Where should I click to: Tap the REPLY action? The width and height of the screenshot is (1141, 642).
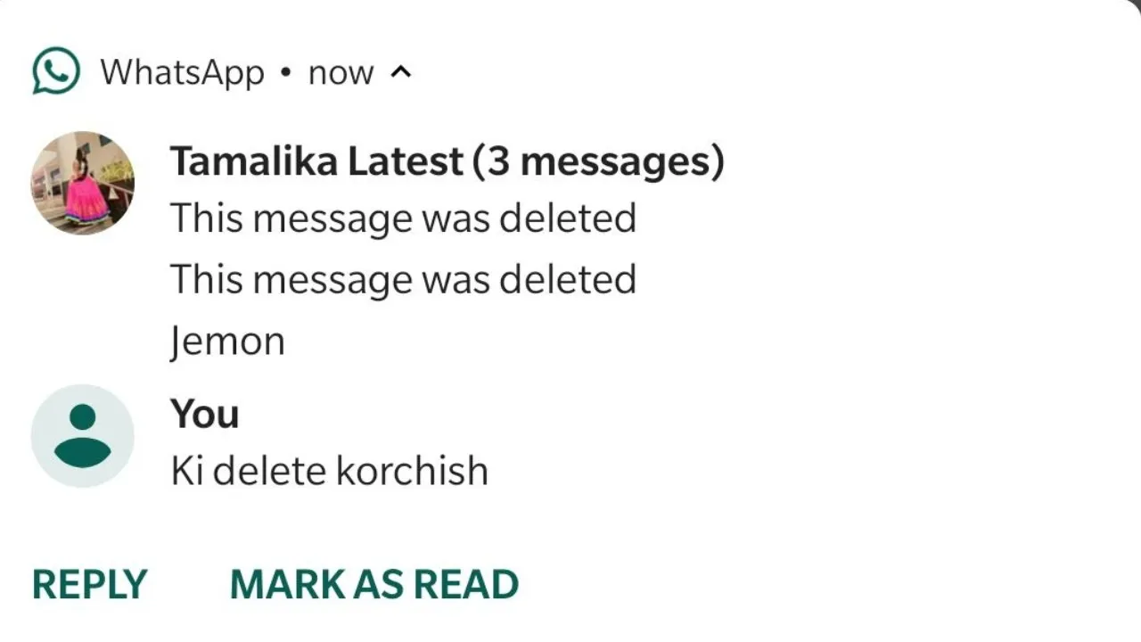(x=89, y=584)
